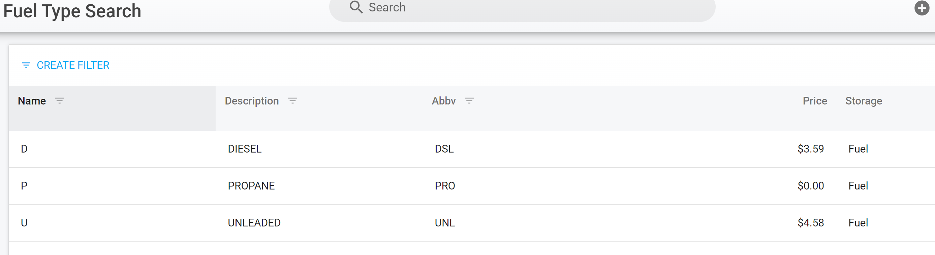Click the filter icon beside Create Filter
Viewport: 935px width, 255px height.
[26, 65]
